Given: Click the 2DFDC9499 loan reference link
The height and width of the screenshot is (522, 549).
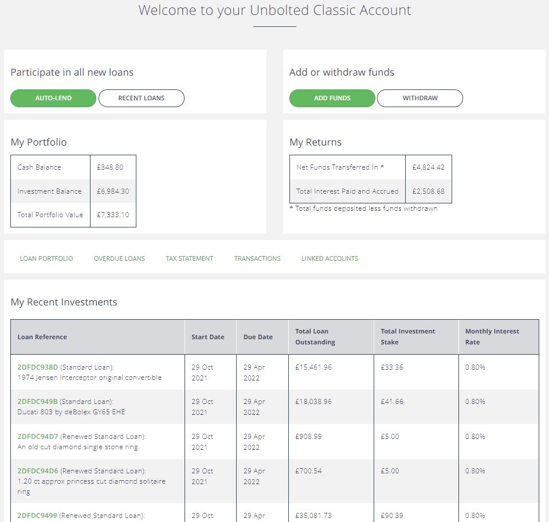Looking at the screenshot, I should pos(37,515).
